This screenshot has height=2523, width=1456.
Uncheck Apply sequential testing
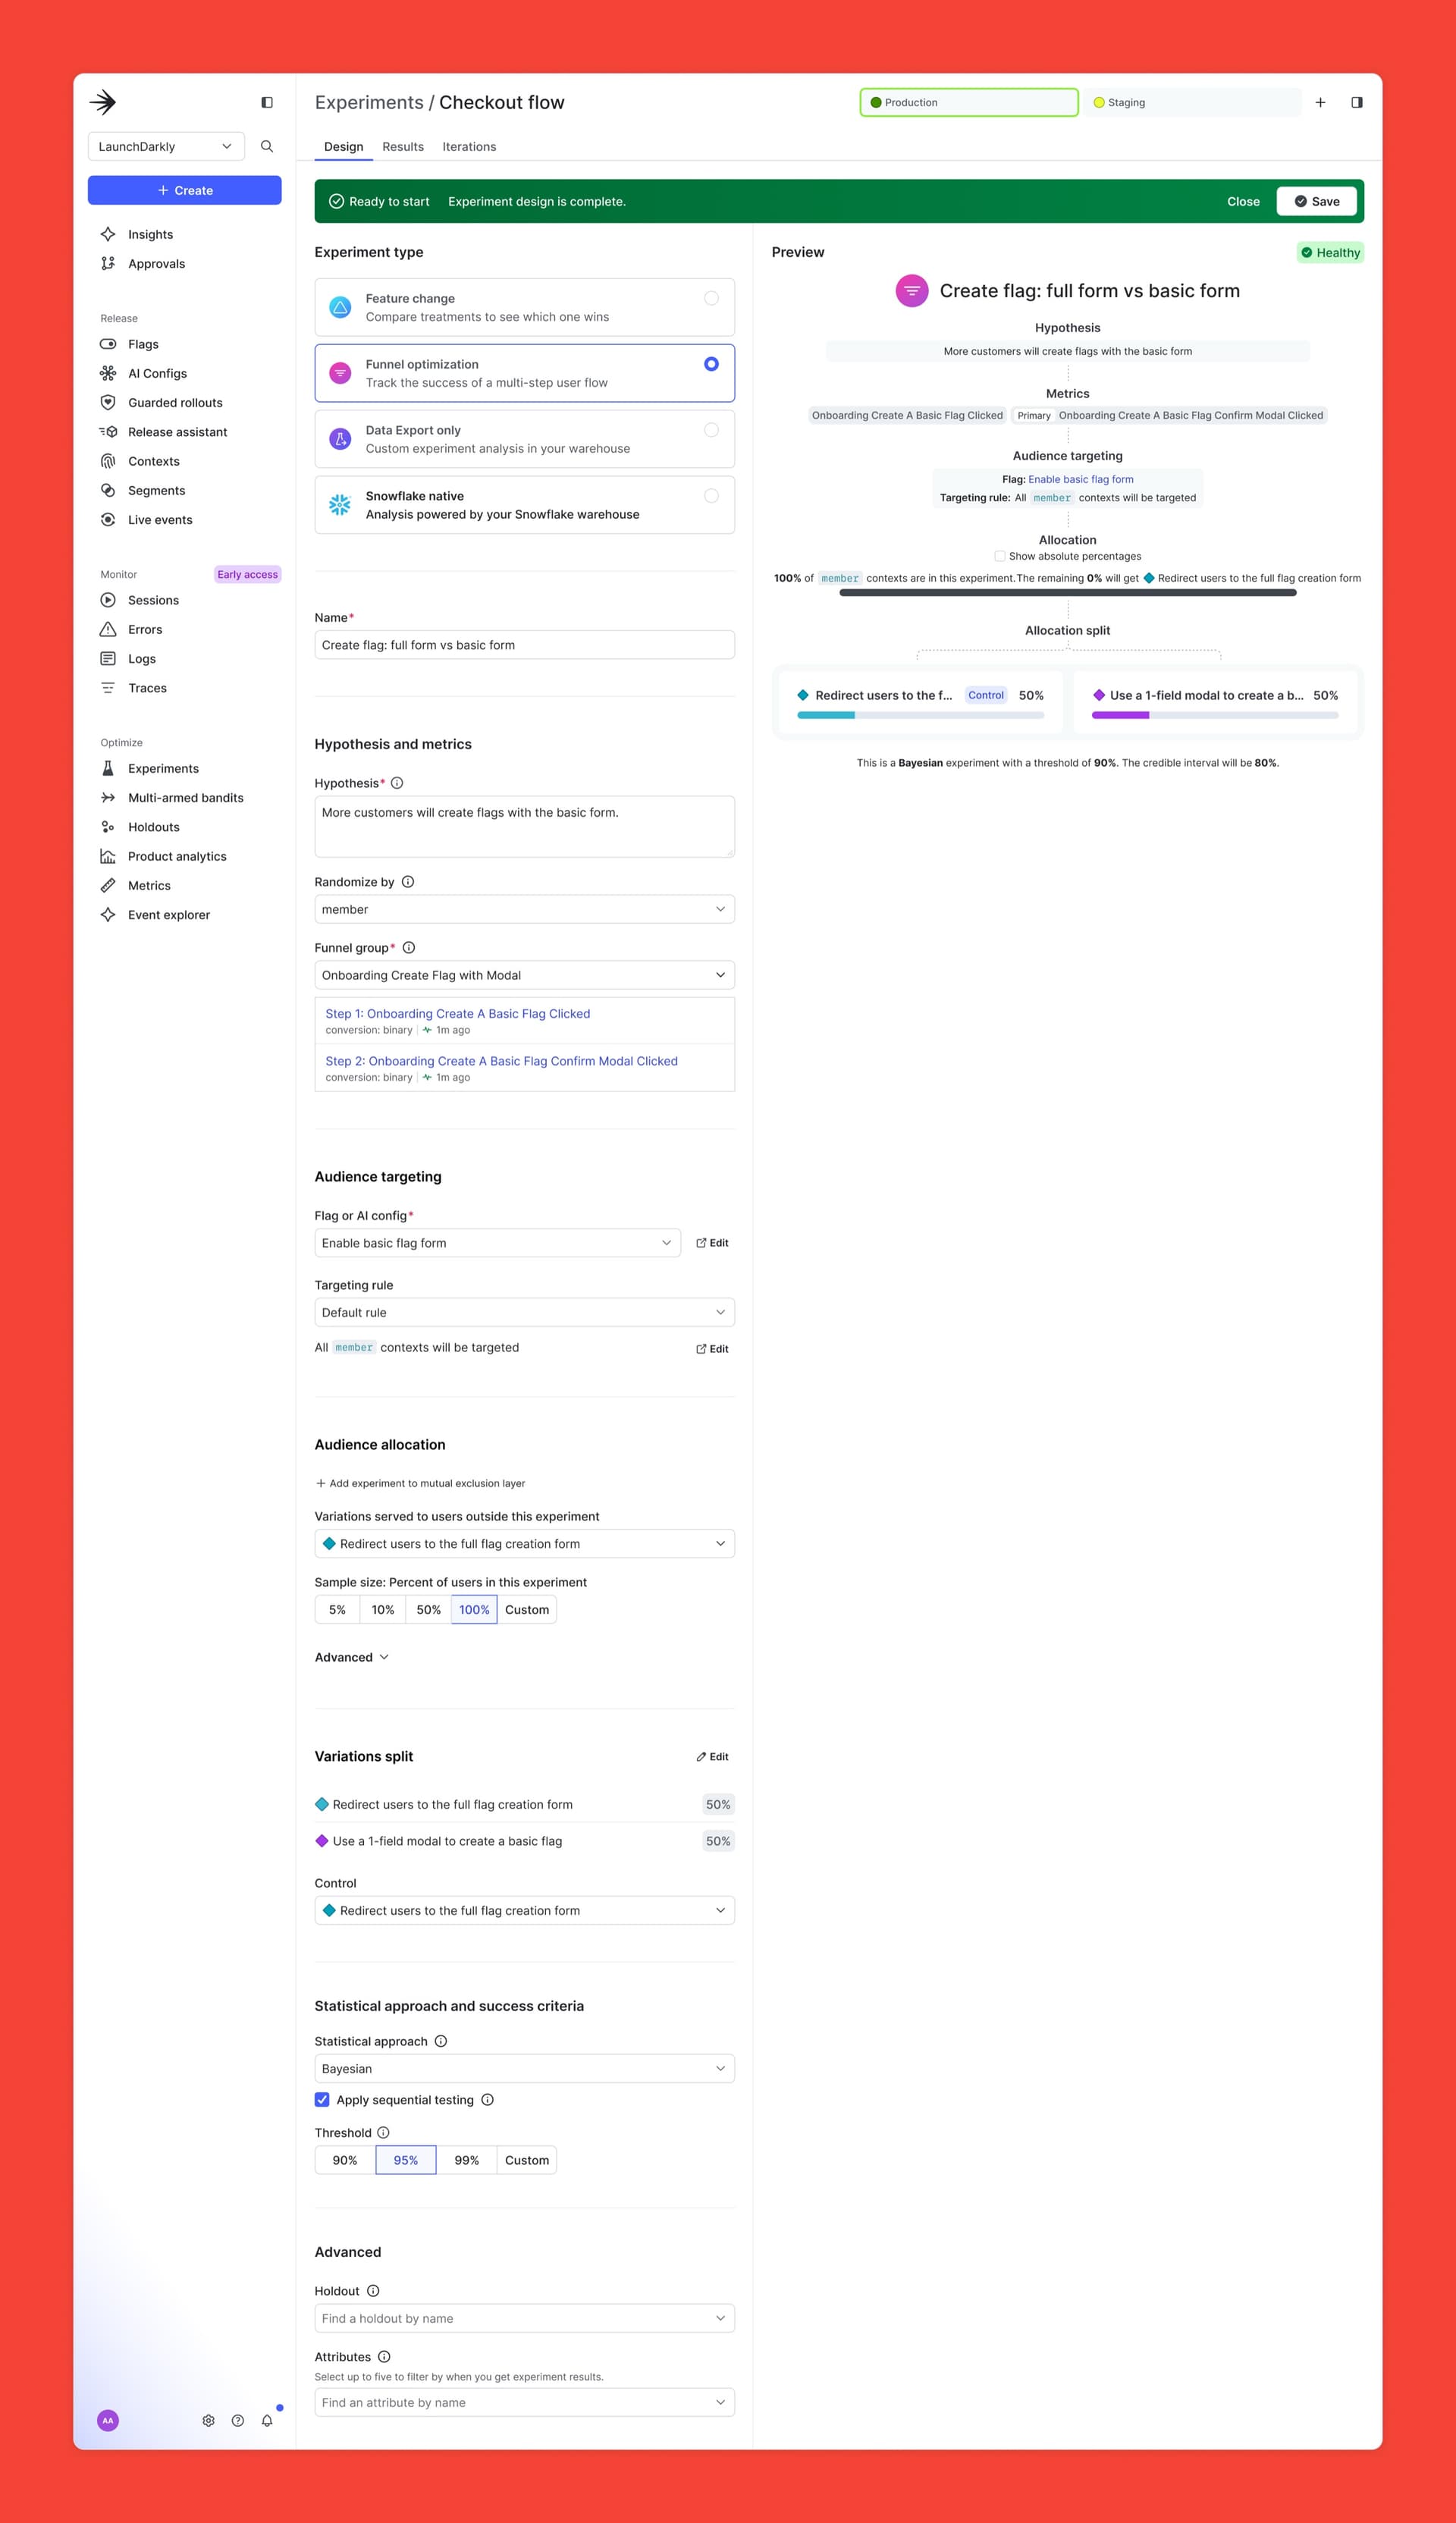click(322, 2100)
